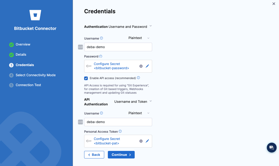Uncheck Enable API access checkbox
This screenshot has height=166, width=279.
coord(86,78)
